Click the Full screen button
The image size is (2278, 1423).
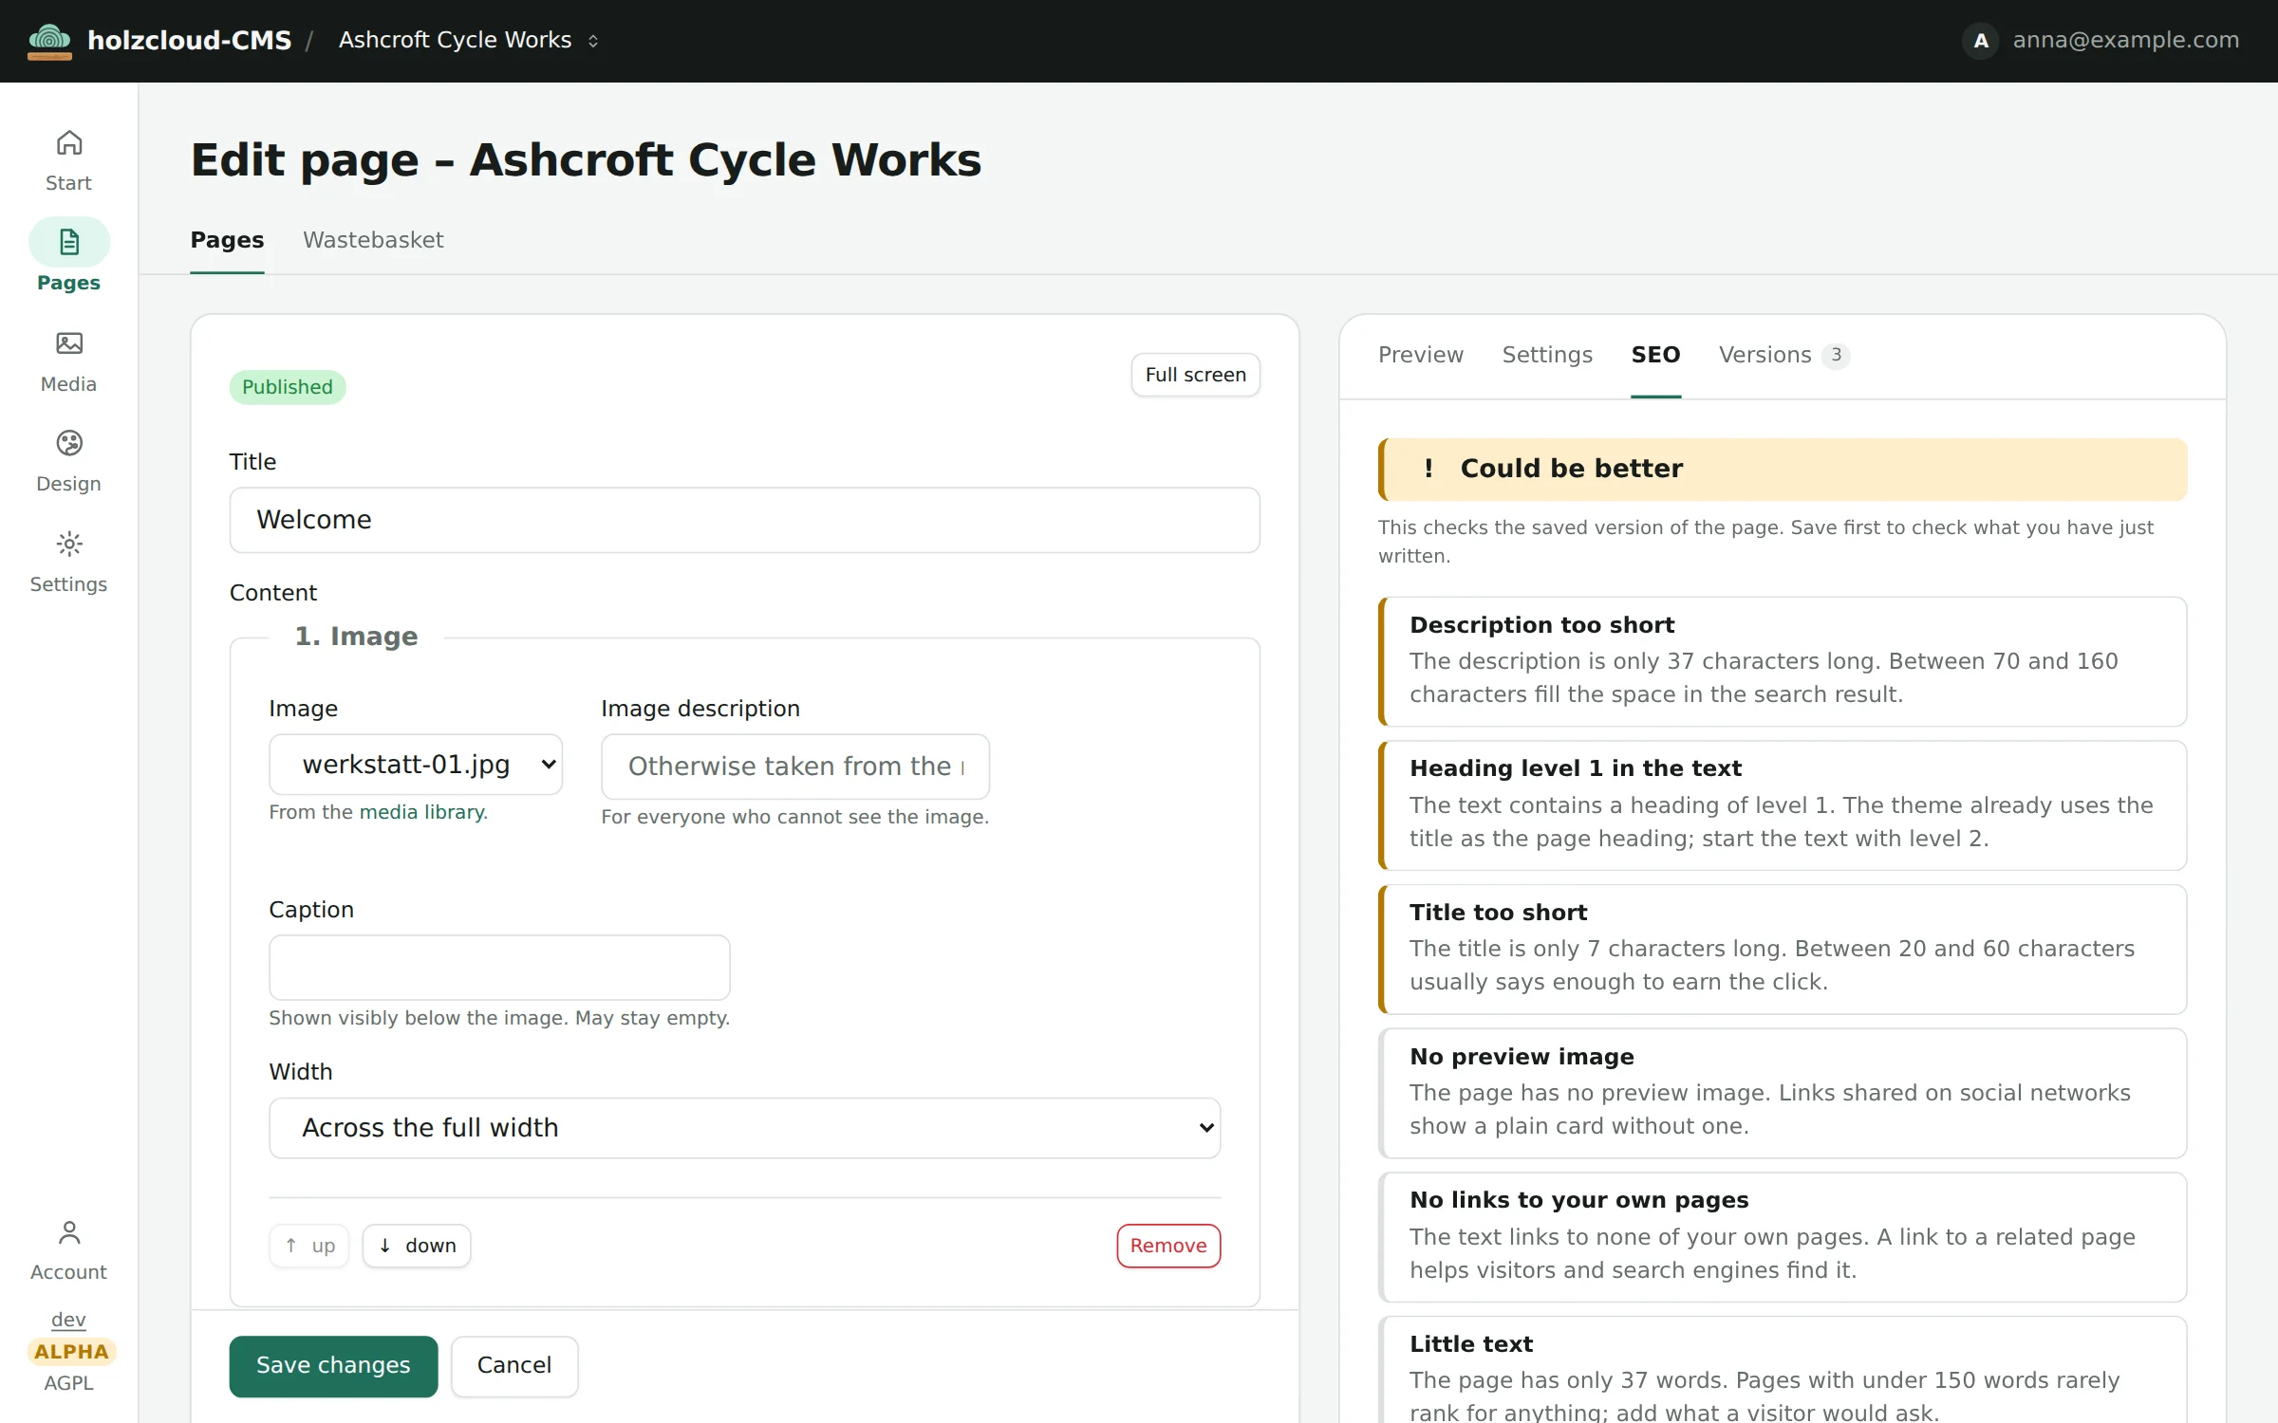[x=1196, y=375]
